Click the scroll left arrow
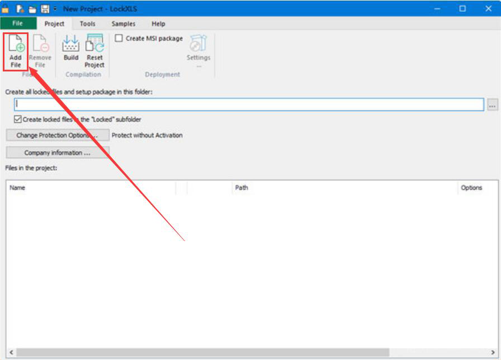501x360 pixels. (11, 352)
